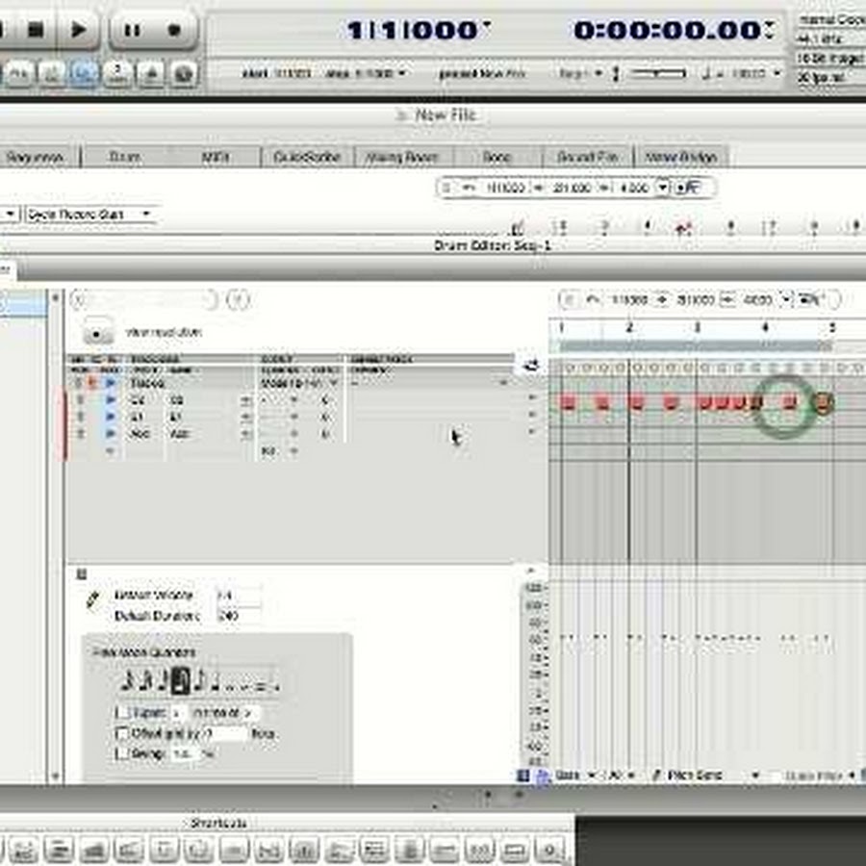
Task: Toggle the play-enable triangle on Track-1 row
Action: point(111,383)
